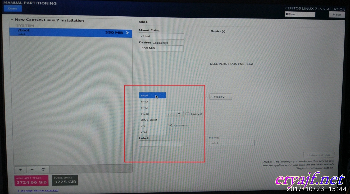The height and width of the screenshot is (194, 350).
Task: Toggle the Encrypt checkbox
Action: [188, 114]
